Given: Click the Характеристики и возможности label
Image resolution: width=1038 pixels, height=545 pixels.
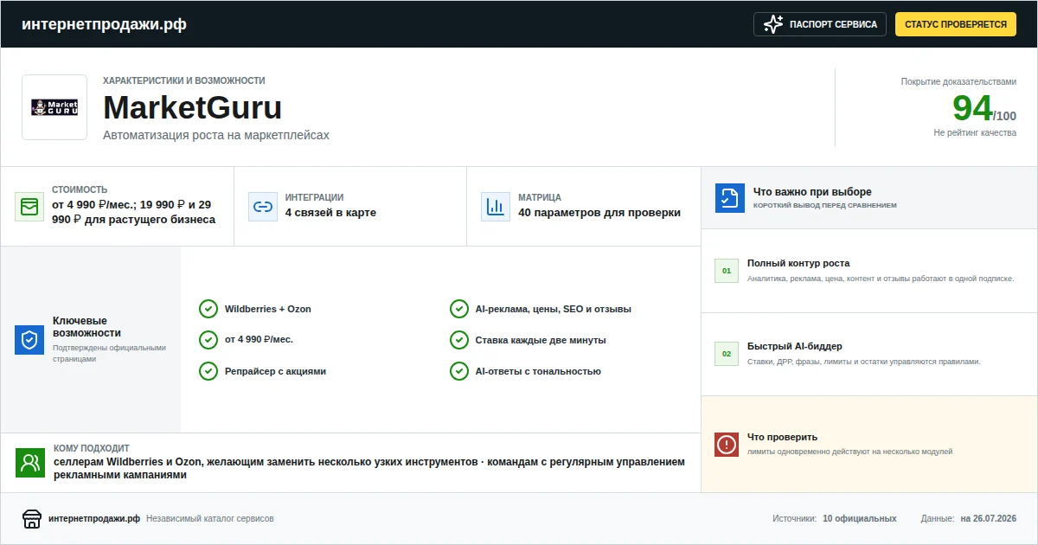Looking at the screenshot, I should 184,80.
